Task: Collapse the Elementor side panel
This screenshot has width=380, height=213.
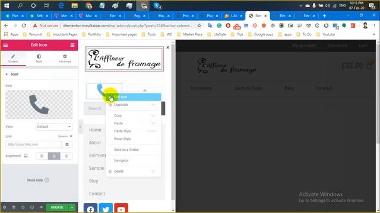Action: coord(80,127)
